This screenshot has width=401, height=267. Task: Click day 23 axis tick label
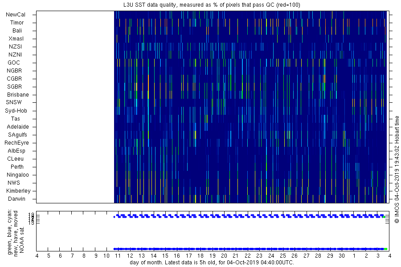tap(259, 256)
